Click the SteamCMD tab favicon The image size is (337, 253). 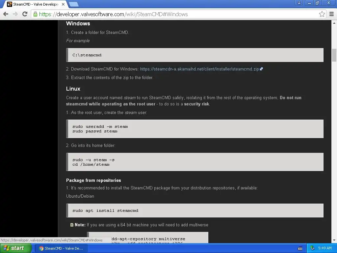[x=10, y=4]
